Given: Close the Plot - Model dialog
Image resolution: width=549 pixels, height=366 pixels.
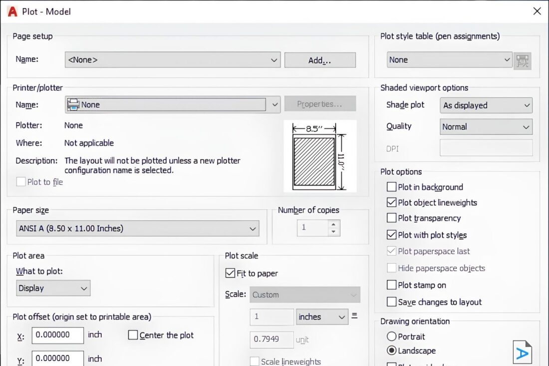Looking at the screenshot, I should pyautogui.click(x=537, y=11).
